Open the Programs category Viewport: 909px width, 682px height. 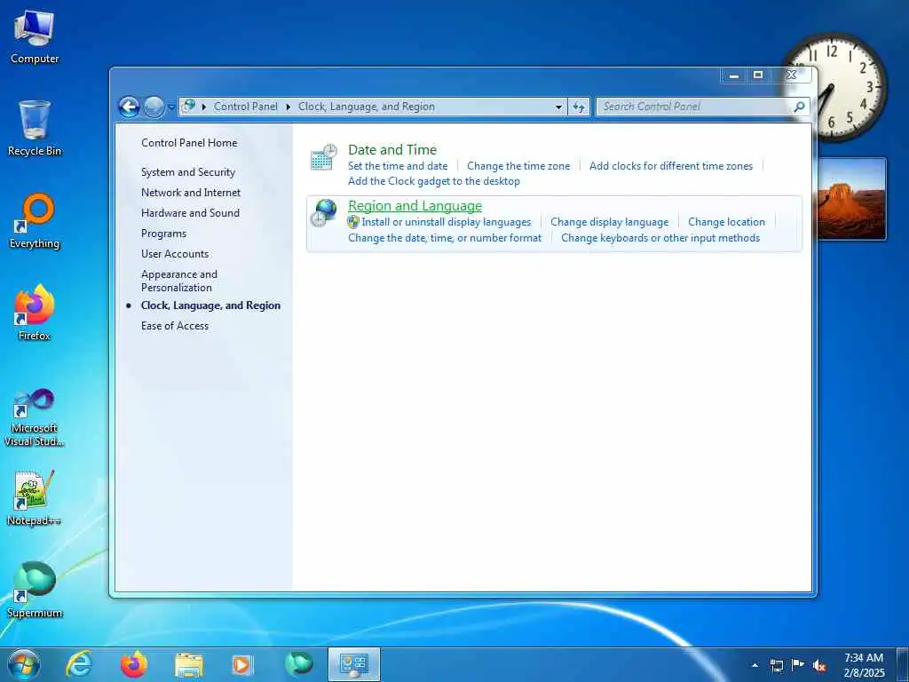(x=163, y=234)
